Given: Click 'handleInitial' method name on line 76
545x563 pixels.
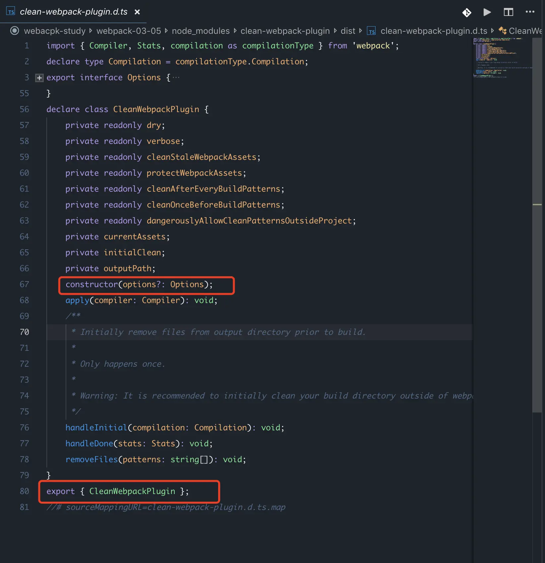Looking at the screenshot, I should pos(96,428).
